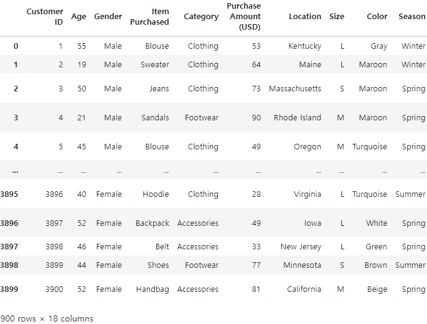The image size is (427, 324).
Task: Select the Purchase Amount (USD) header
Action: coord(244,16)
